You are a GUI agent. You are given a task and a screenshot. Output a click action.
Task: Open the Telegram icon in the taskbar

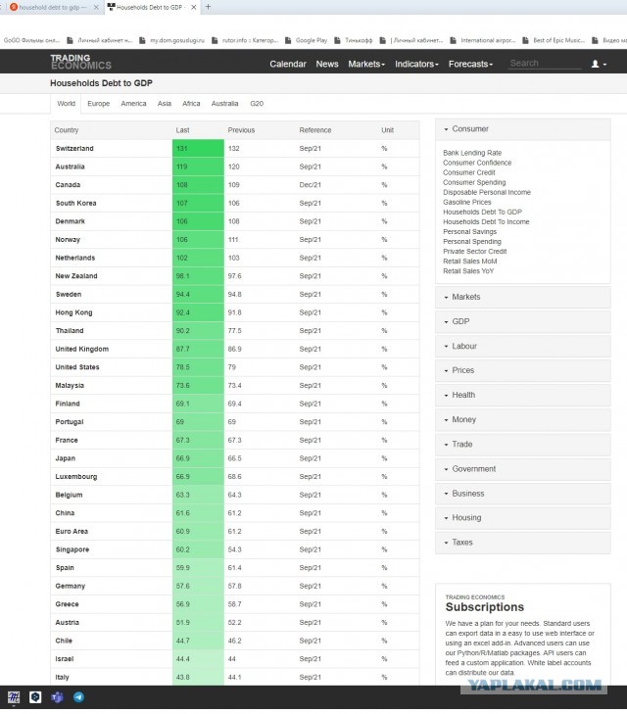click(78, 697)
